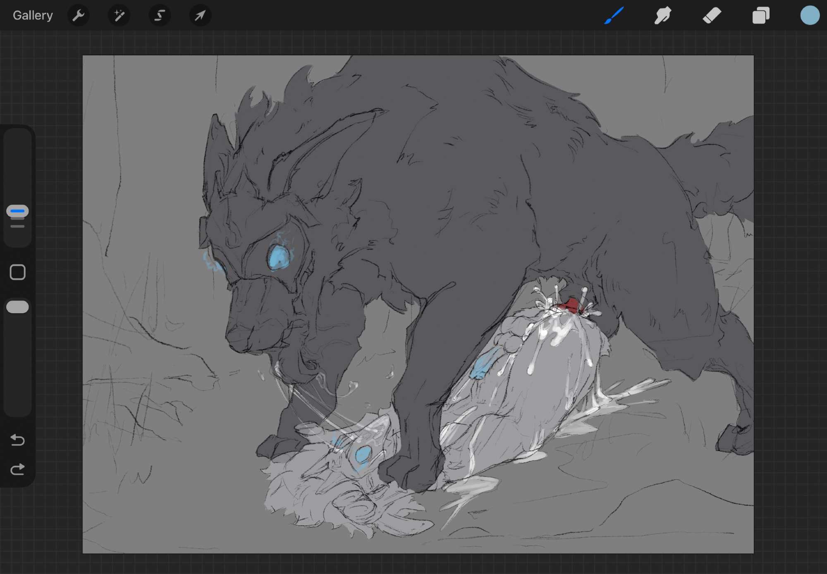
Task: Open the Layers panel
Action: coord(761,16)
